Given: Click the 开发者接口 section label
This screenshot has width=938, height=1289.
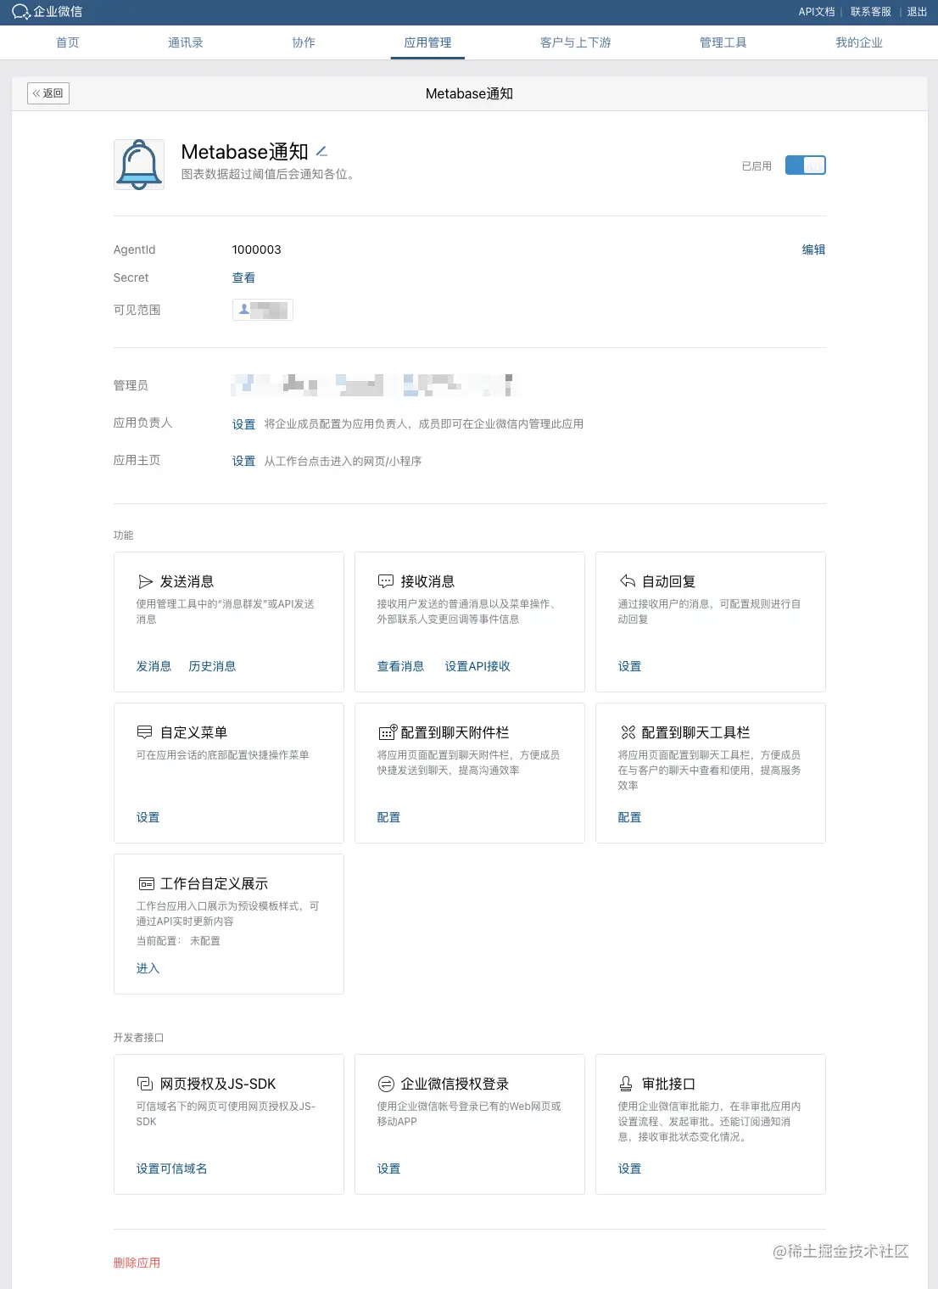Looking at the screenshot, I should [x=138, y=1038].
